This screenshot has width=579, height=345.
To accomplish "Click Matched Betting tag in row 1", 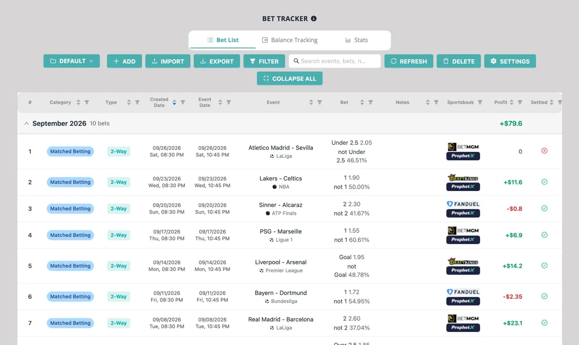I will point(70,152).
